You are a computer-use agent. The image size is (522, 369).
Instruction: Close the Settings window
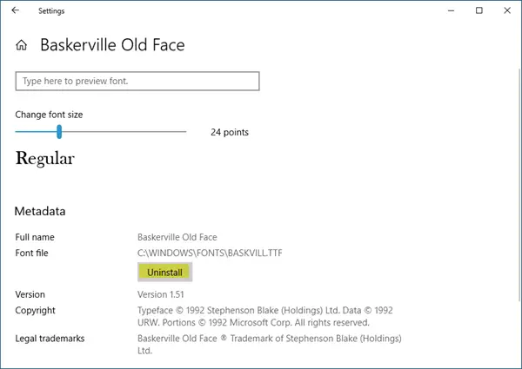pyautogui.click(x=507, y=10)
